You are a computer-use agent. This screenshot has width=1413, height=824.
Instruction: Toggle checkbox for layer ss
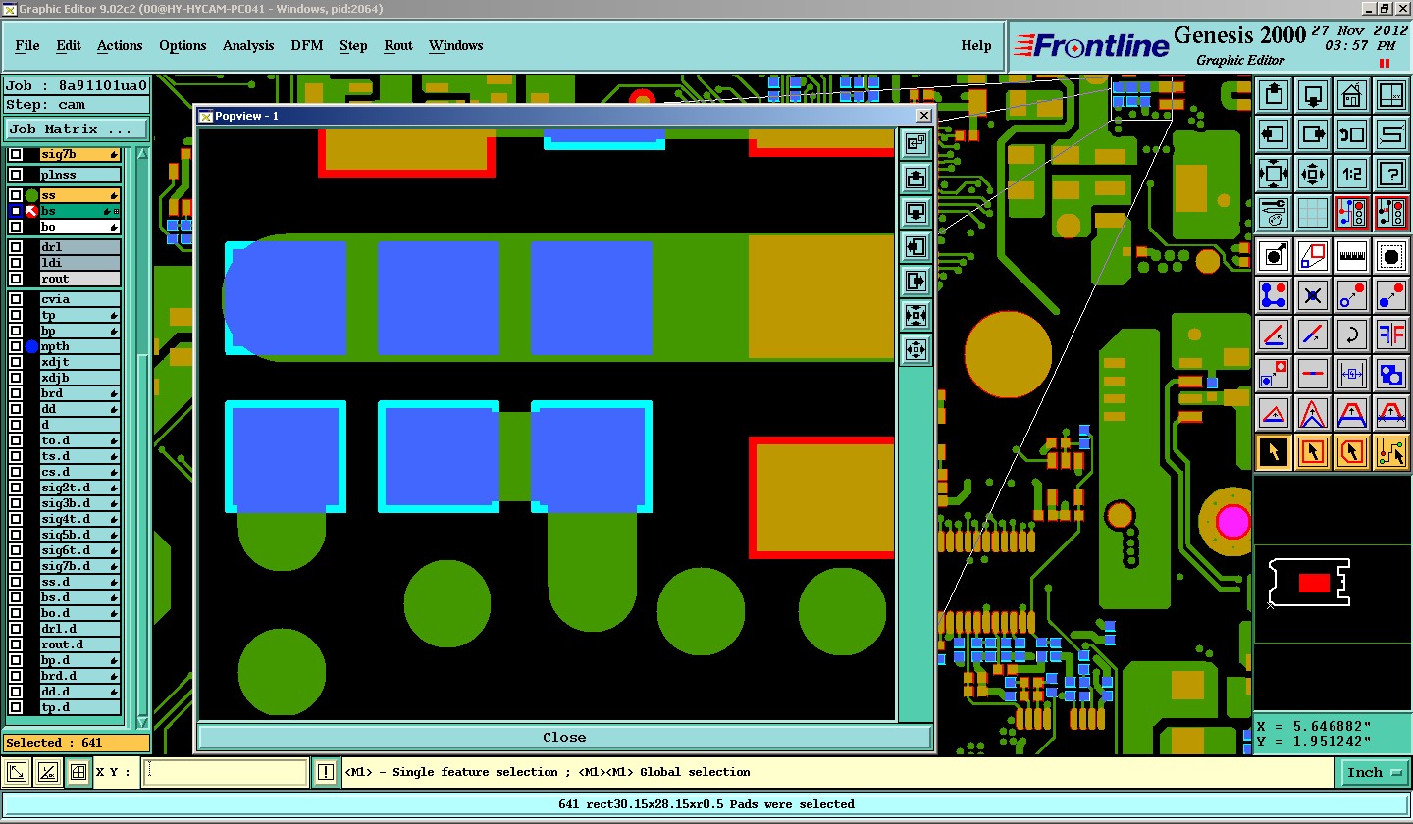click(16, 195)
